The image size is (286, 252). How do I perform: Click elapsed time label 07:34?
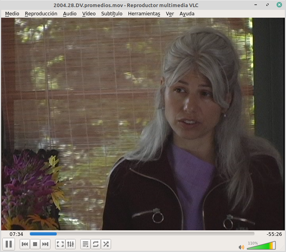(16, 234)
